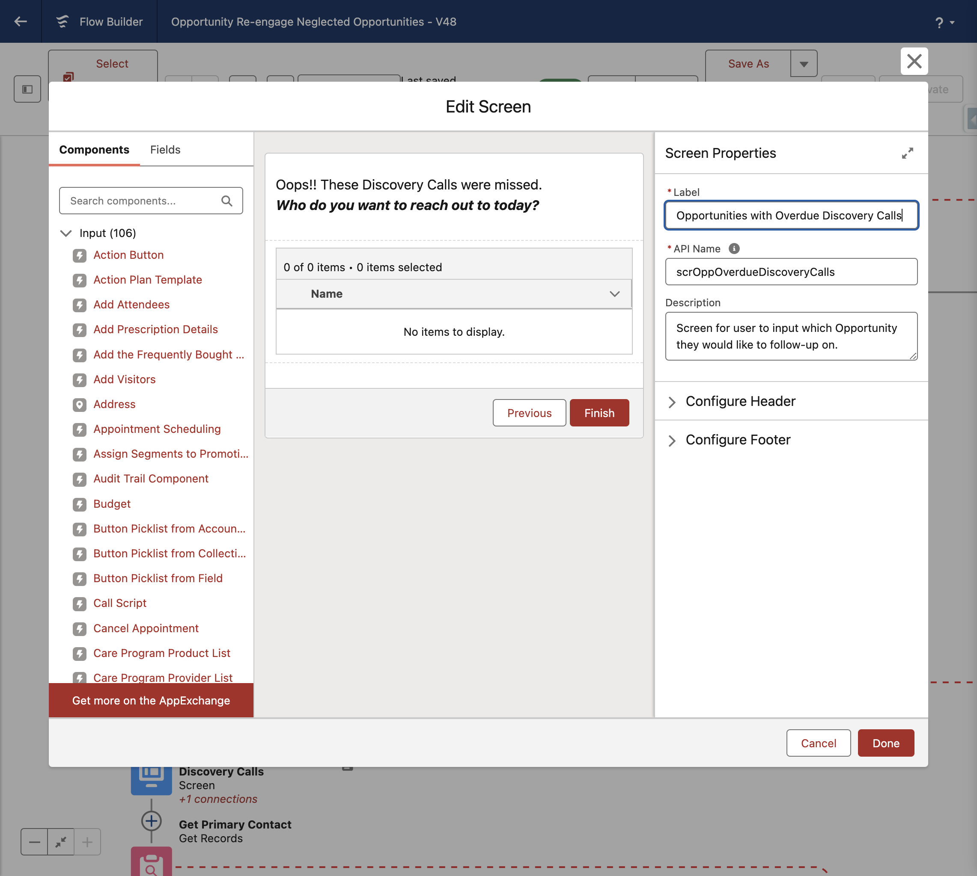Click the API Name input field
This screenshot has width=977, height=876.
tap(791, 272)
